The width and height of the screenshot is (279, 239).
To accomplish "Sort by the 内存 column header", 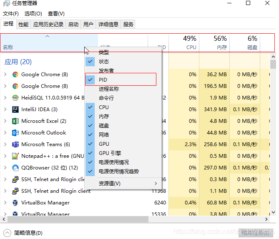I will [214, 43].
